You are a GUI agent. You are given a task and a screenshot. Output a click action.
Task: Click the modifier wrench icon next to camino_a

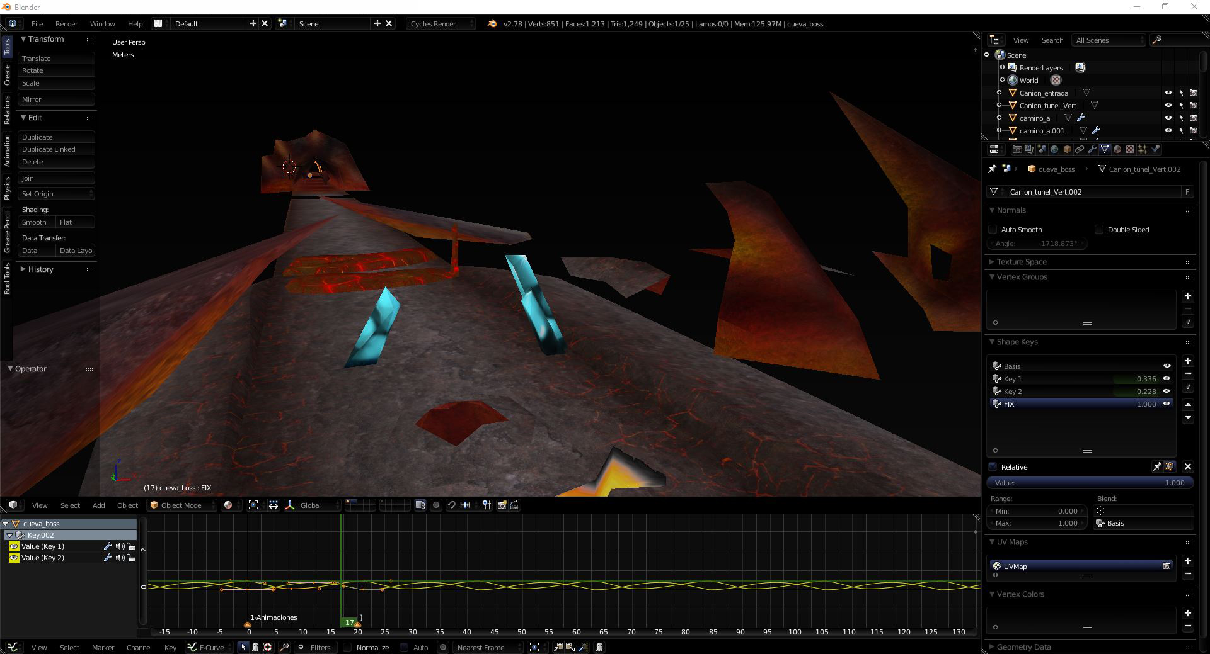[1081, 118]
